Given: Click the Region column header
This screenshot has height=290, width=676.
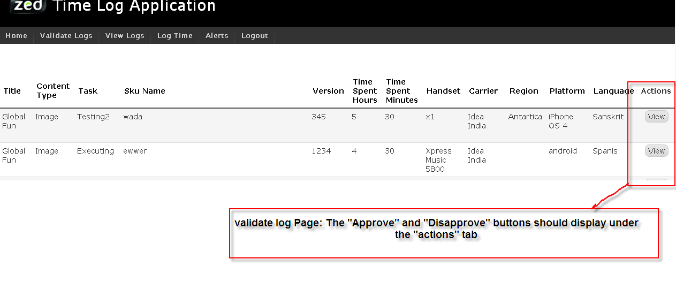Looking at the screenshot, I should pyautogui.click(x=524, y=91).
